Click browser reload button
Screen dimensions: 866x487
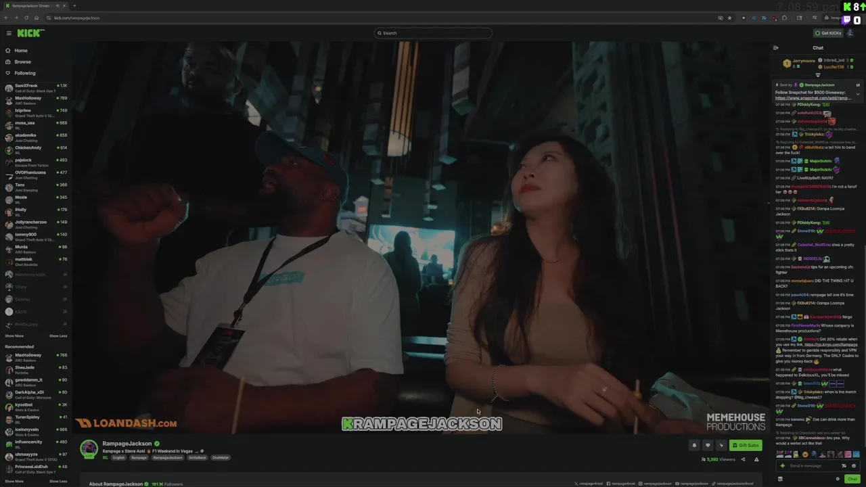point(26,18)
